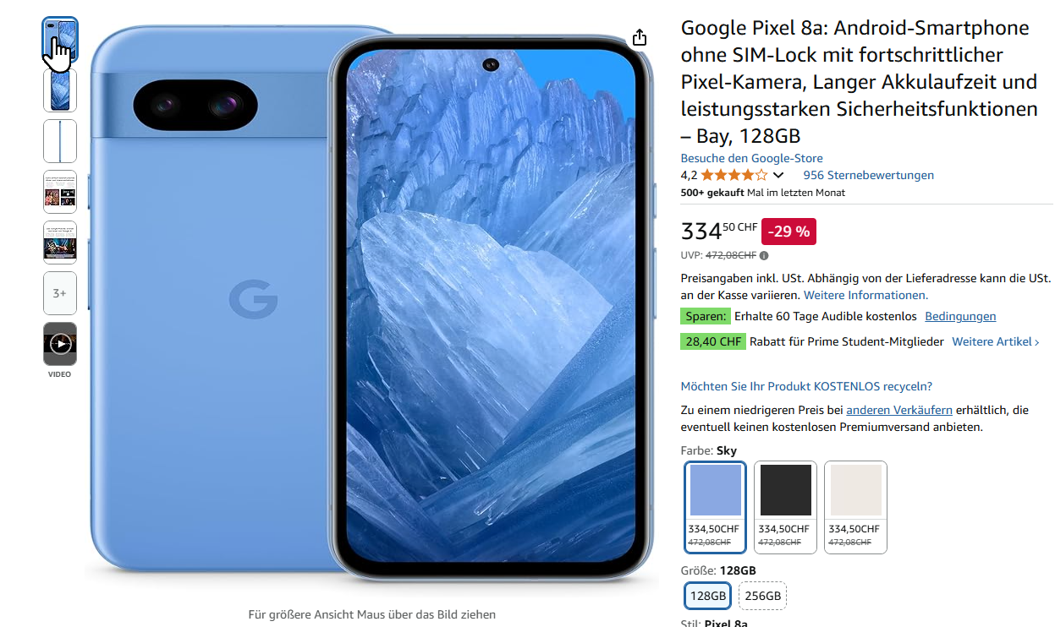
Task: Click the star rating icons
Action: (x=734, y=176)
